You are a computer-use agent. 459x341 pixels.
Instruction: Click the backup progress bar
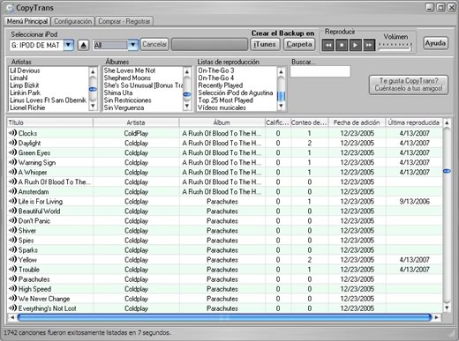(x=209, y=45)
